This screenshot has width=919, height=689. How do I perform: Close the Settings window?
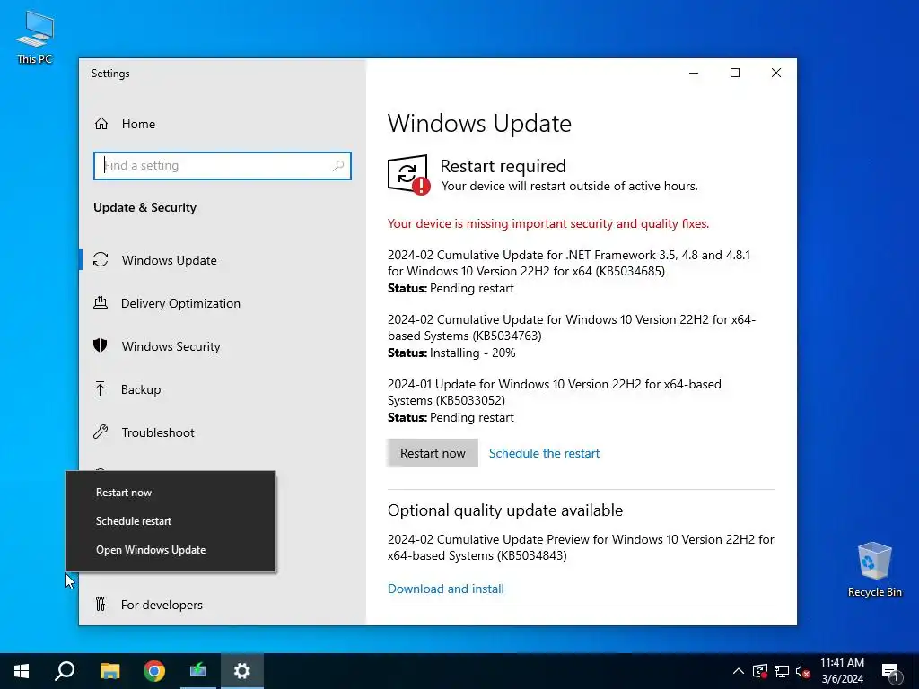coord(776,73)
